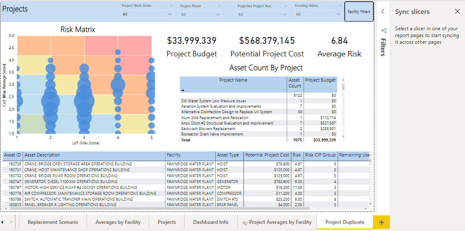Expand Project Work Order slicer header chevron
Image resolution: width=465 pixels, height=231 pixels.
click(172, 5)
